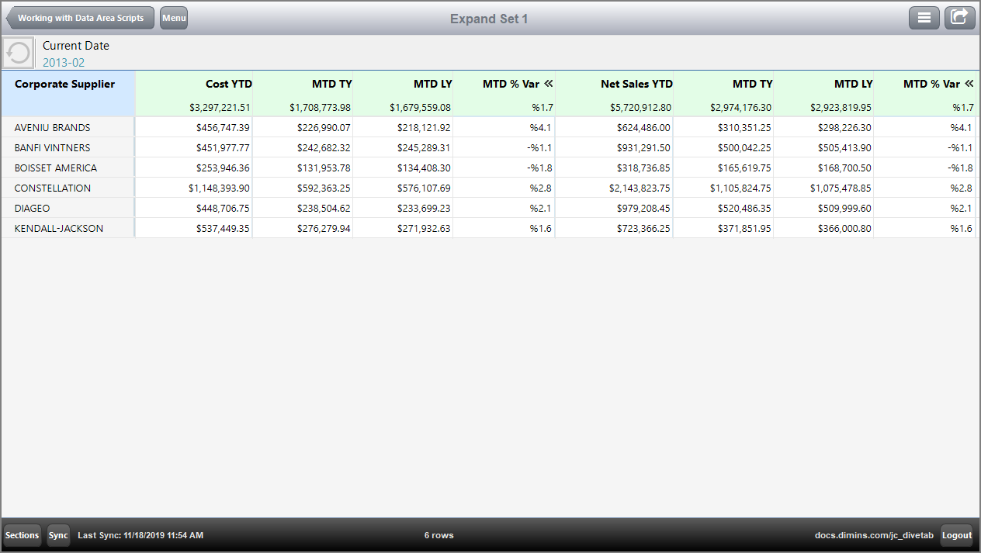
Task: Select the DIAGEO supplier row
Action: [x=36, y=208]
